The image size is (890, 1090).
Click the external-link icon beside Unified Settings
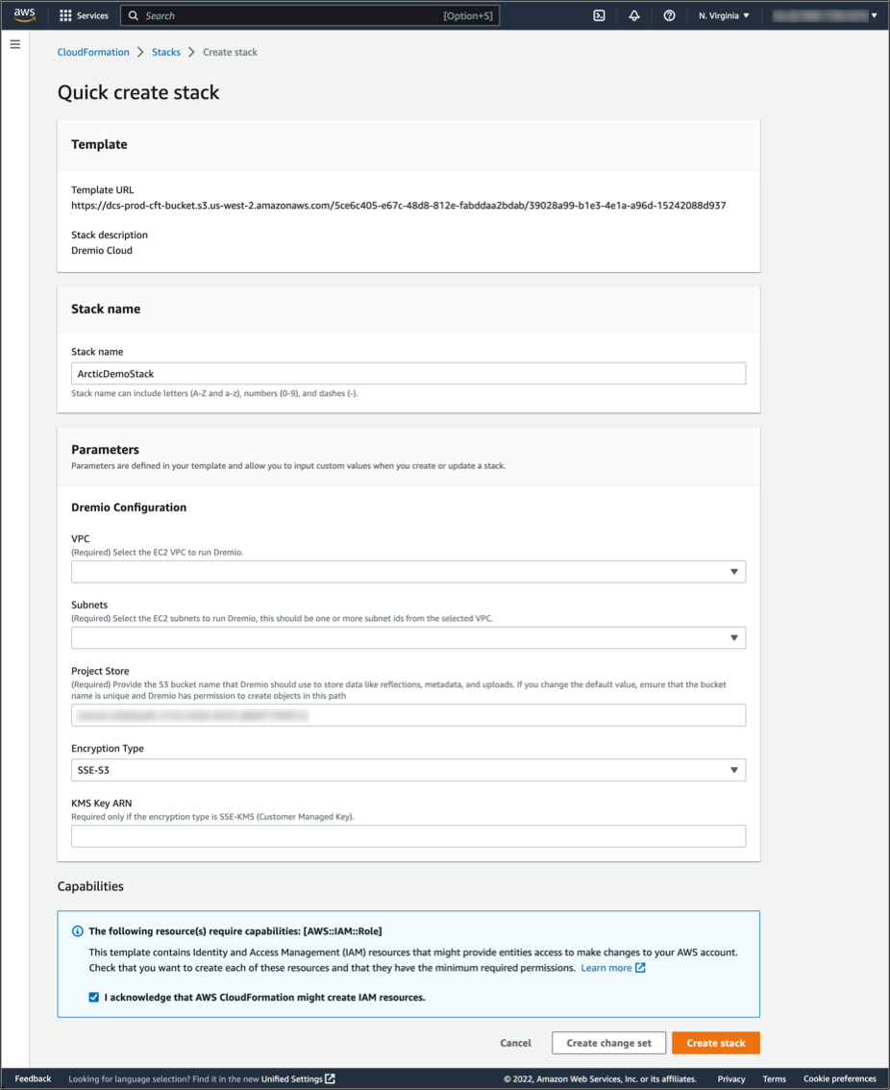tap(328, 1078)
